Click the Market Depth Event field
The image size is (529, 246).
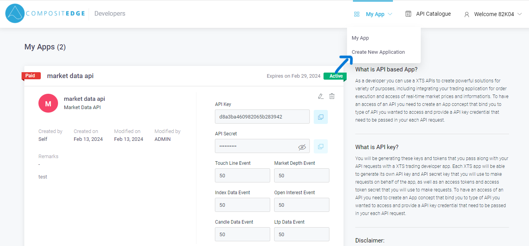pos(302,175)
